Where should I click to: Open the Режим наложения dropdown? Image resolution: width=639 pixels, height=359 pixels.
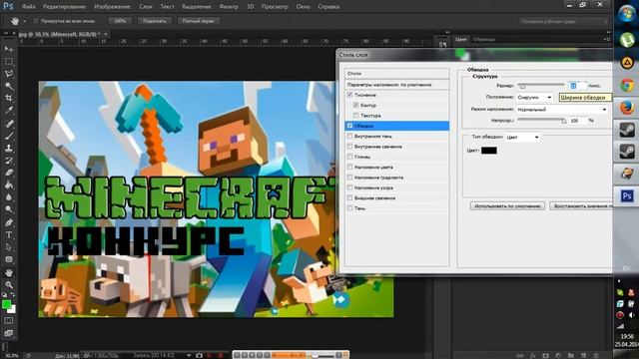coord(562,110)
